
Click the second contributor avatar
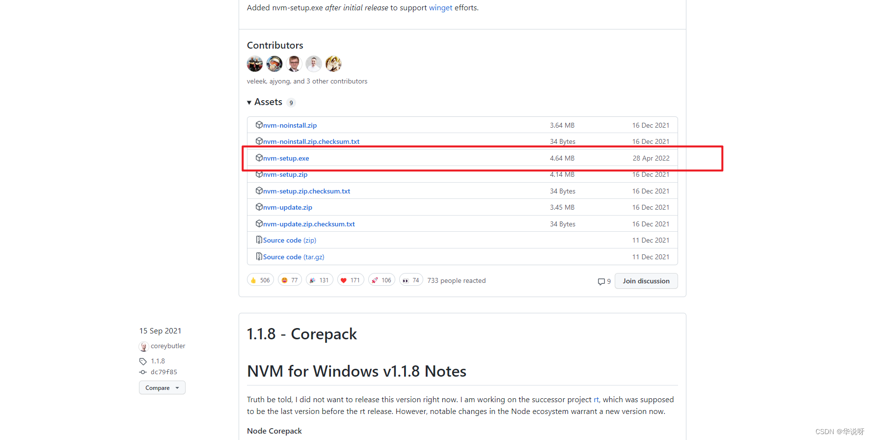point(274,64)
